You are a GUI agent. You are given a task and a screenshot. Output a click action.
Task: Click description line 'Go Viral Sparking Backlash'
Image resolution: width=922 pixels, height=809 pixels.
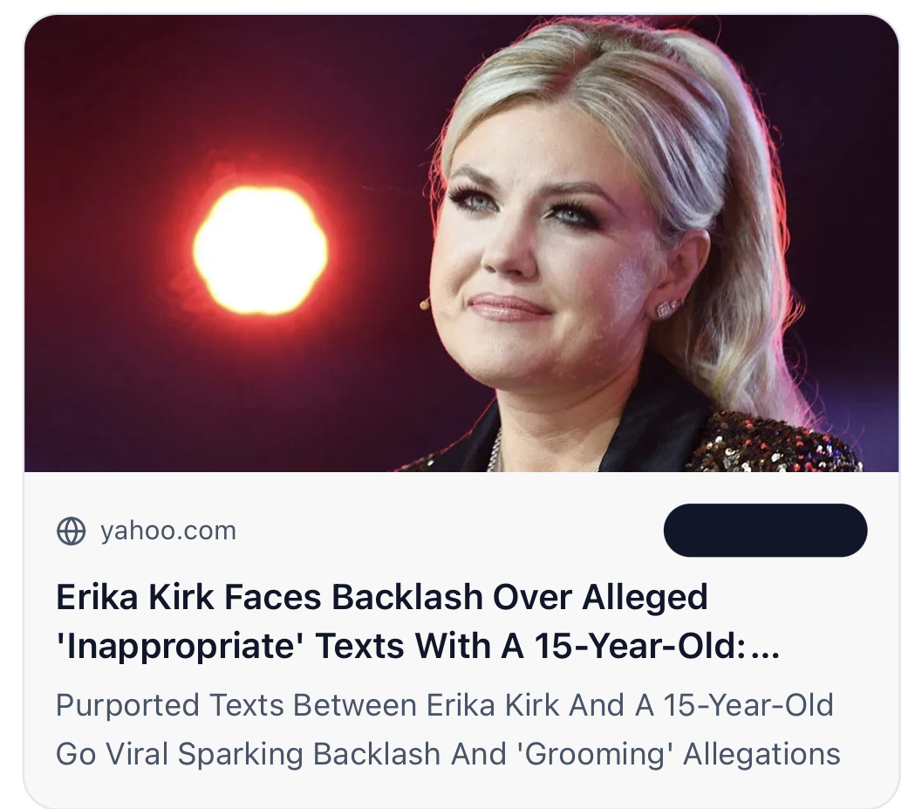coord(248,754)
